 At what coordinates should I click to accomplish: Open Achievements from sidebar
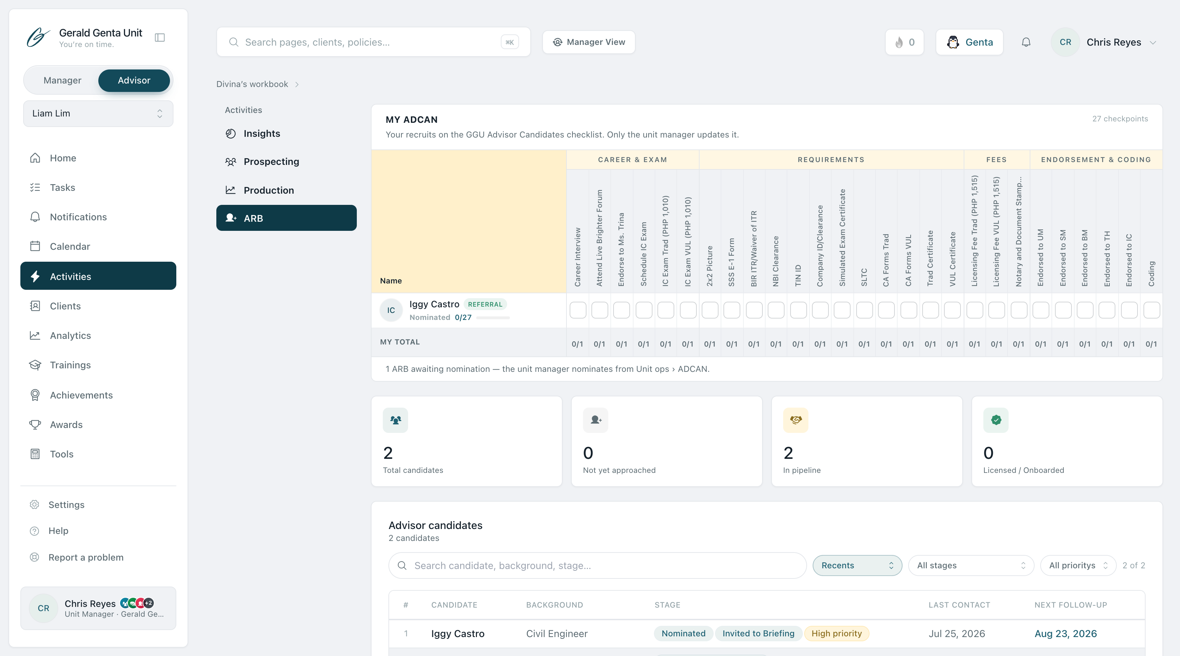pyautogui.click(x=98, y=395)
